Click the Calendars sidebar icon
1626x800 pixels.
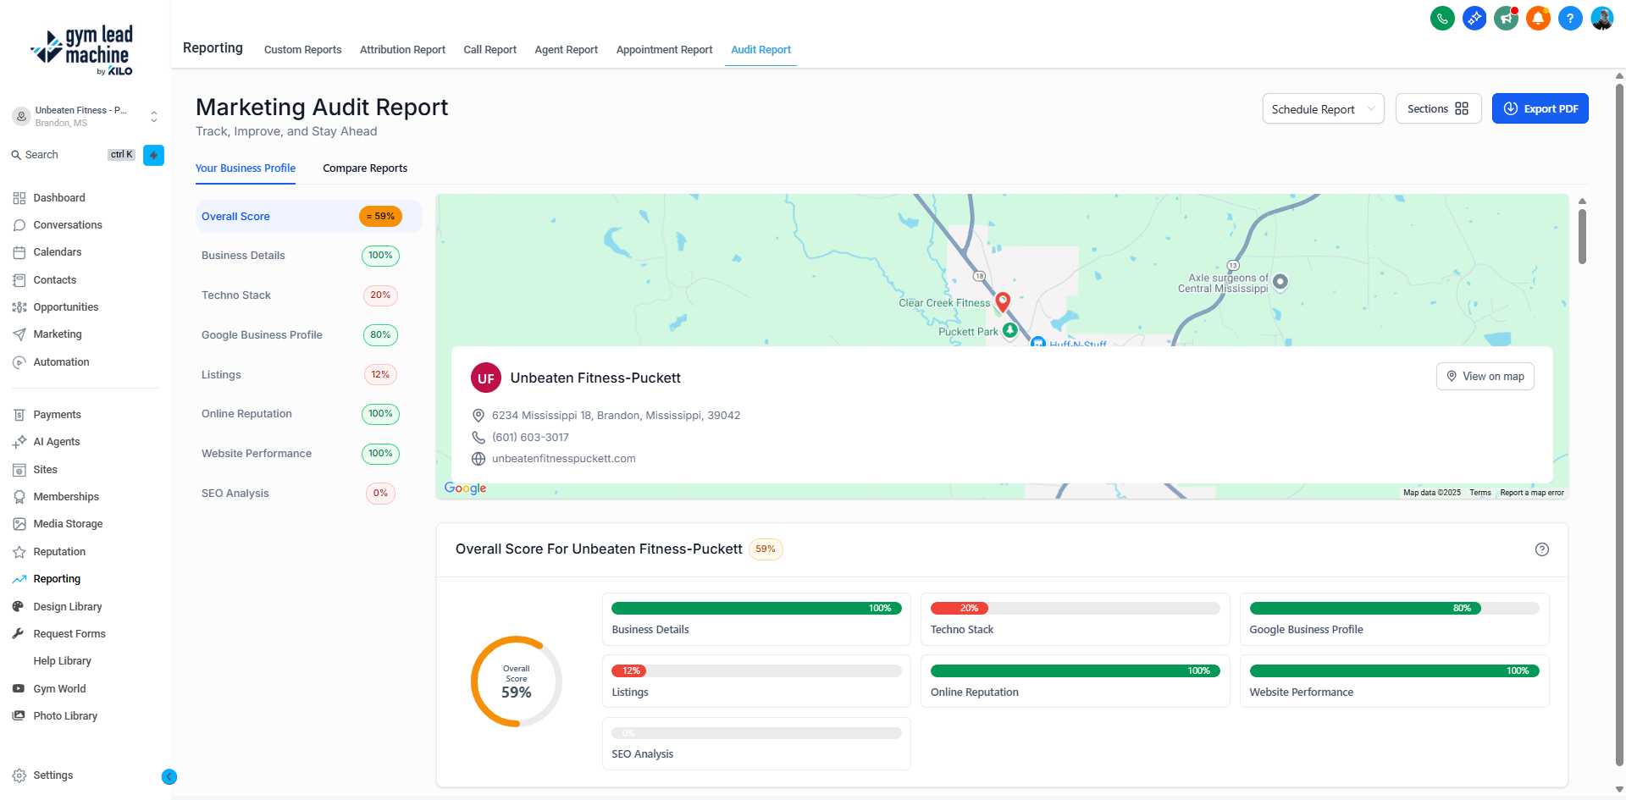19,252
